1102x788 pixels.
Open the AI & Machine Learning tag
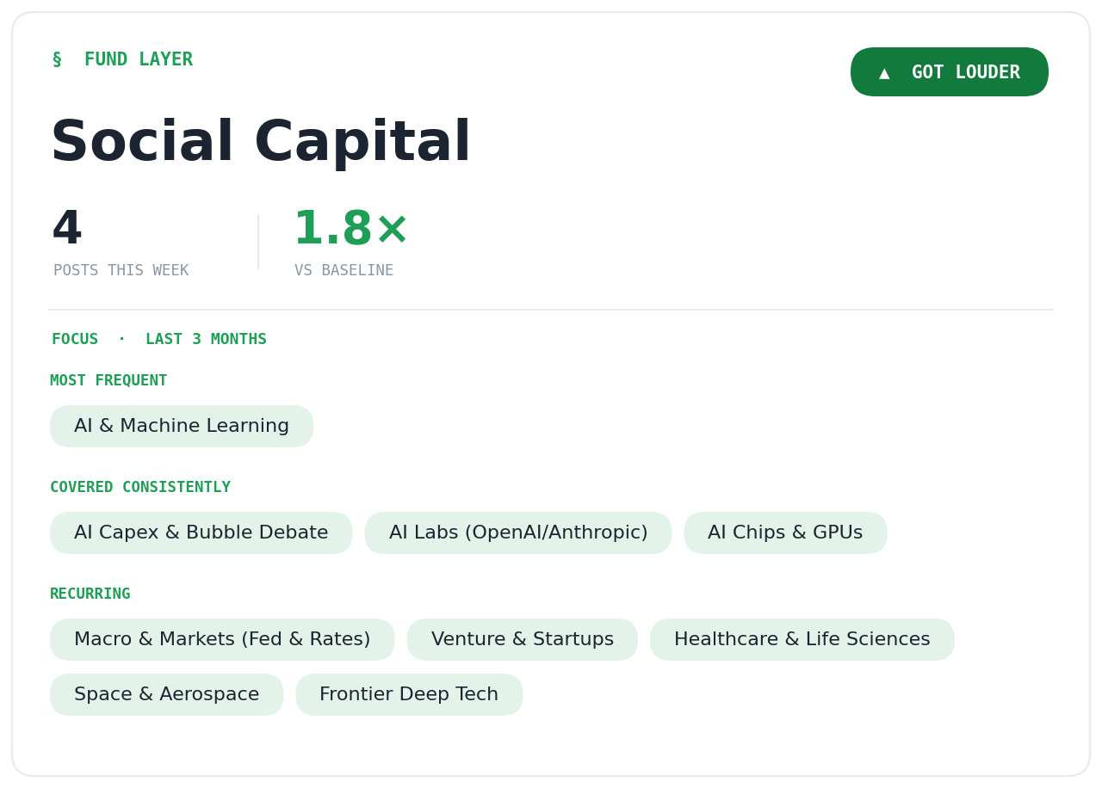[182, 427]
